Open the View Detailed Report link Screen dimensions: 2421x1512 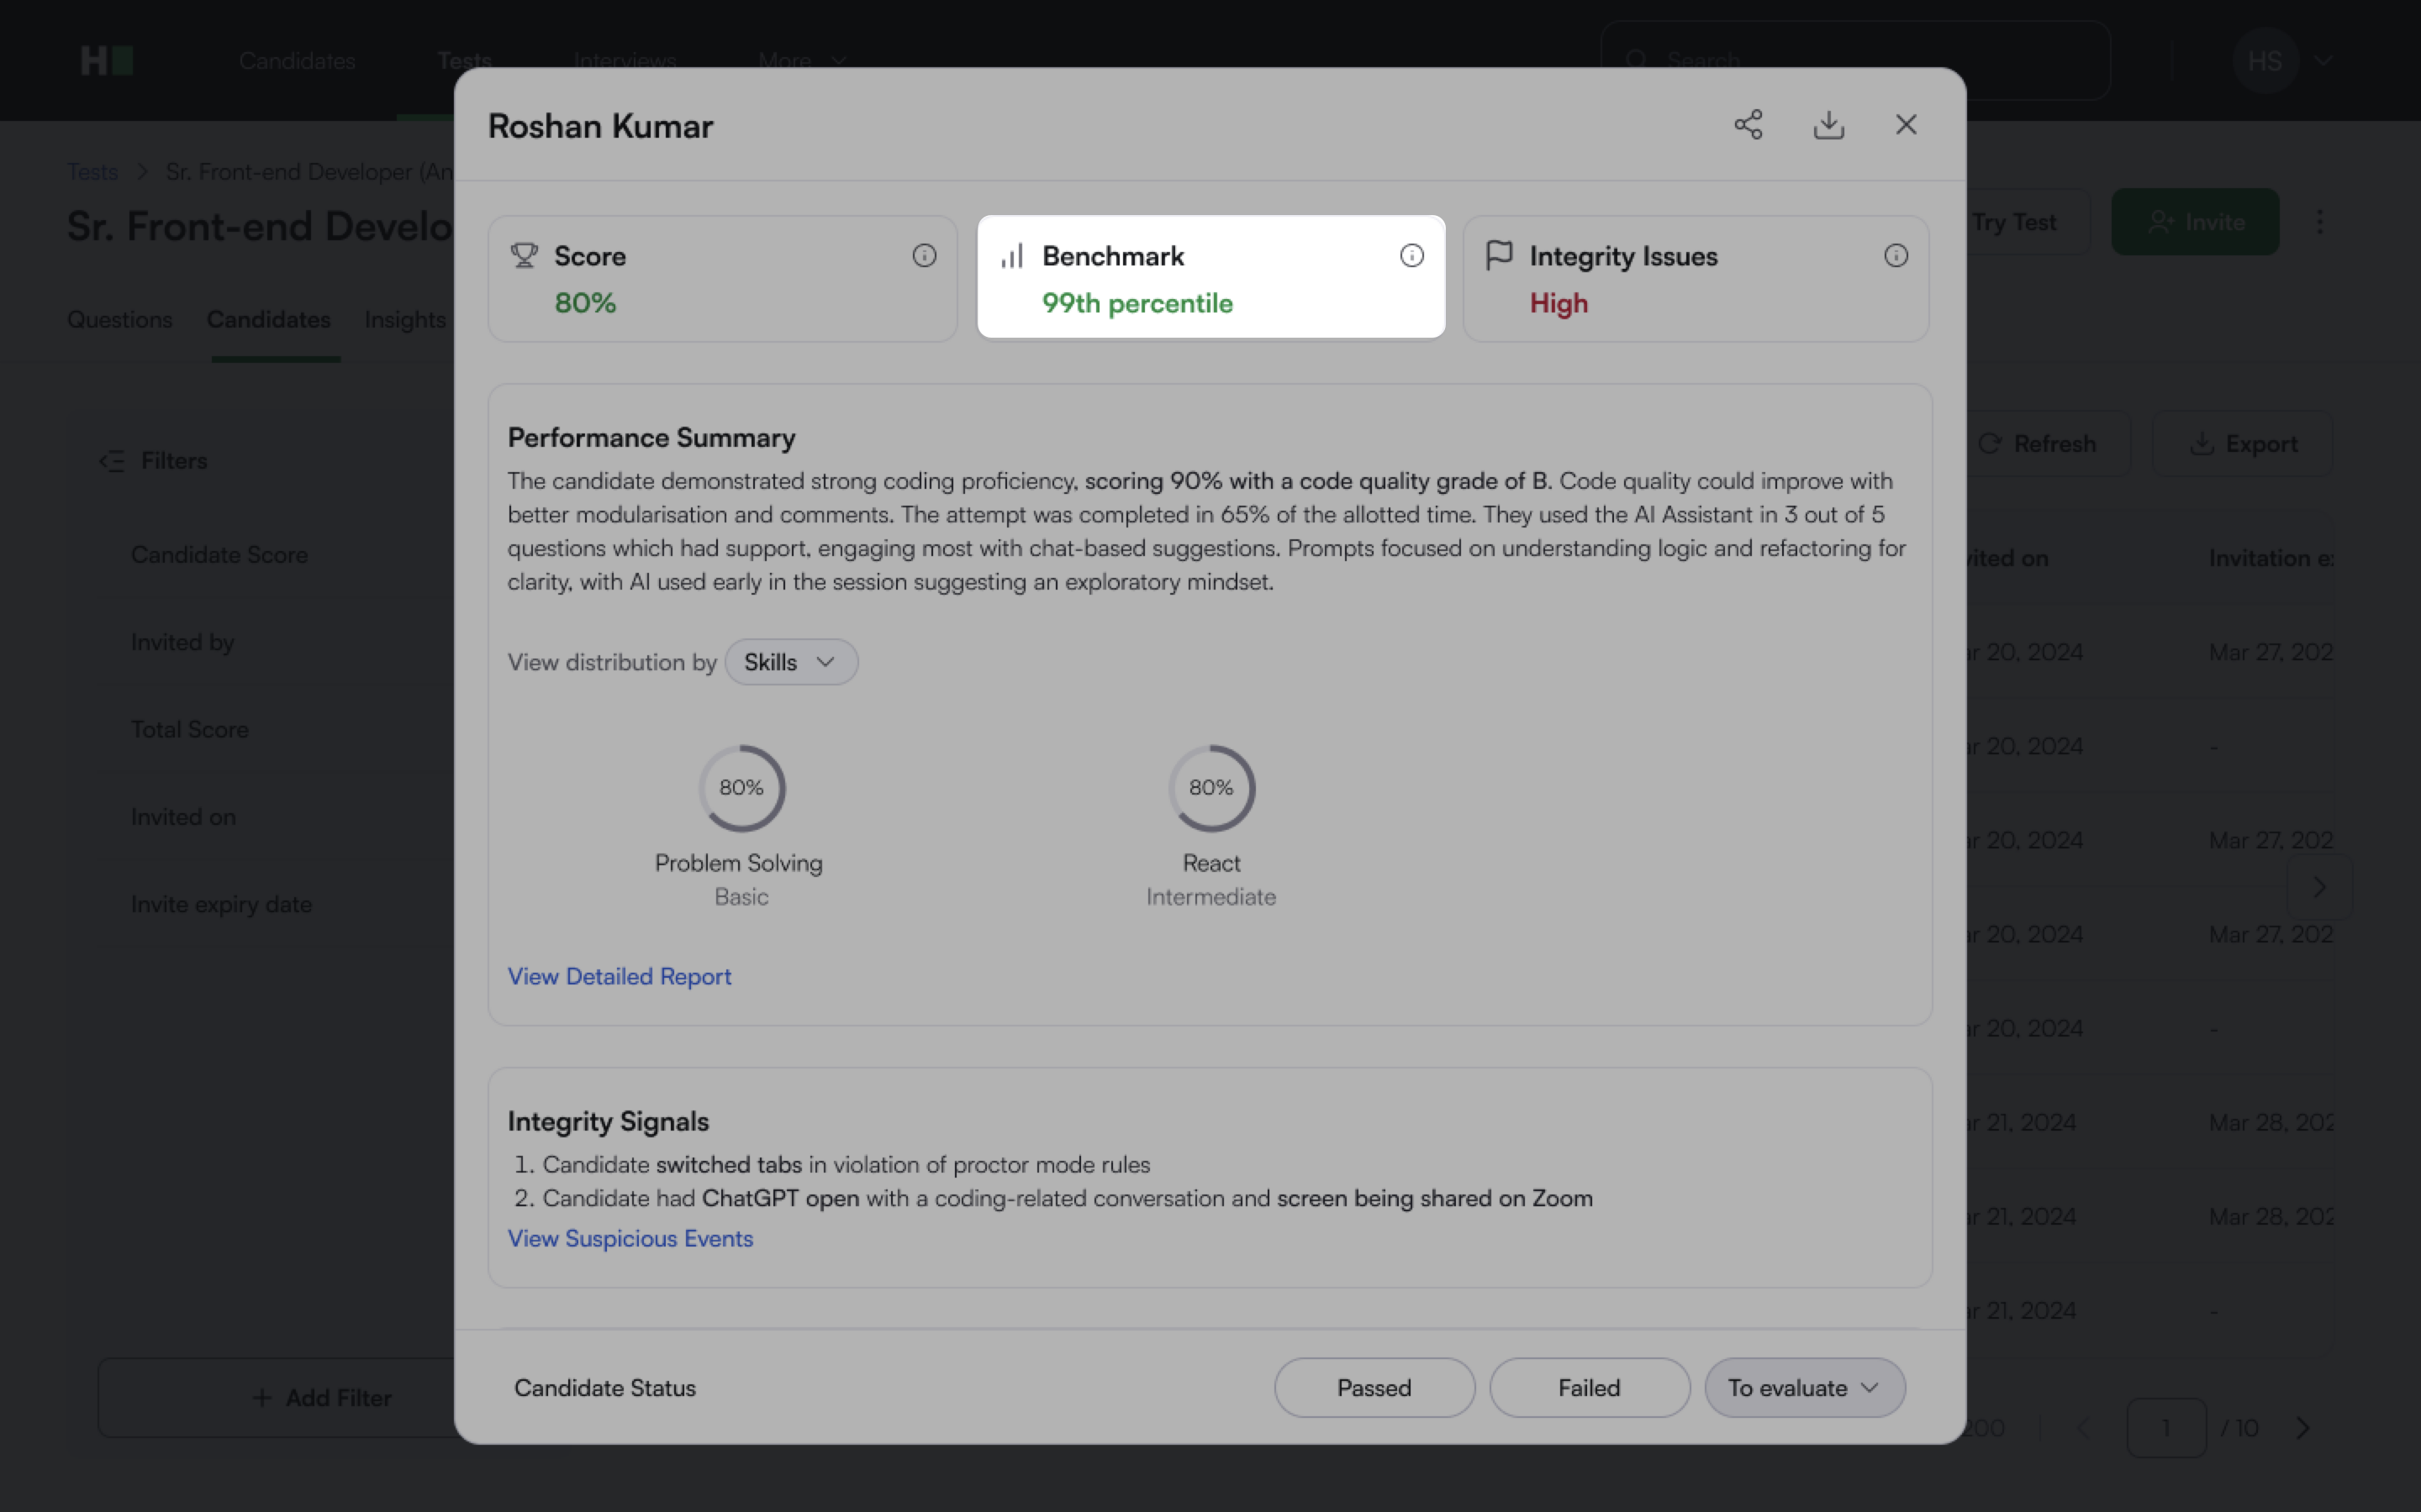click(x=620, y=976)
